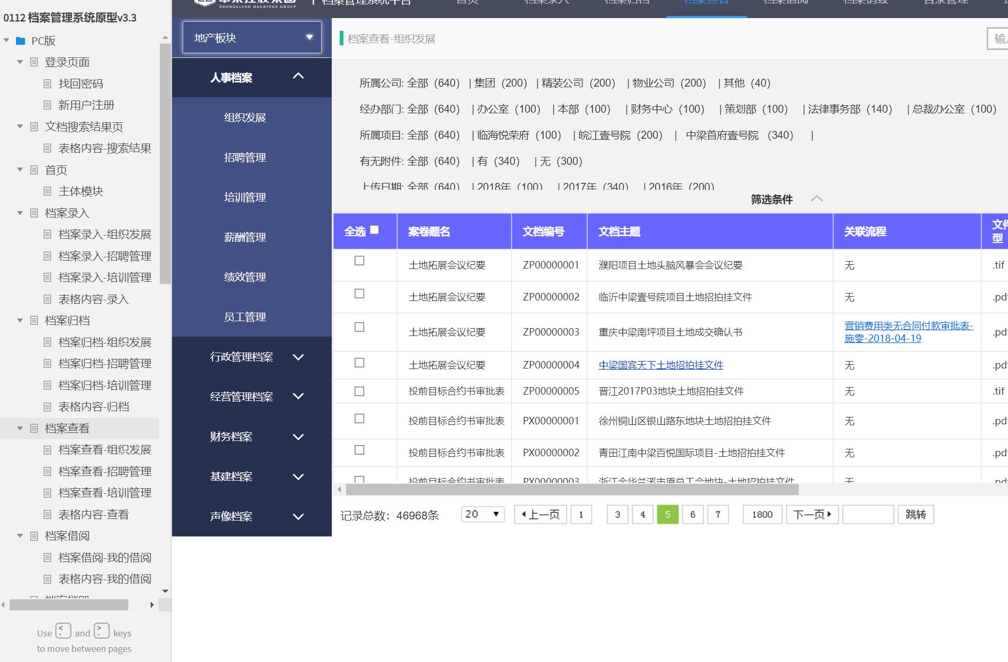This screenshot has height=662, width=1008.
Task: Open 员工管理 in the side menu
Action: (x=245, y=317)
